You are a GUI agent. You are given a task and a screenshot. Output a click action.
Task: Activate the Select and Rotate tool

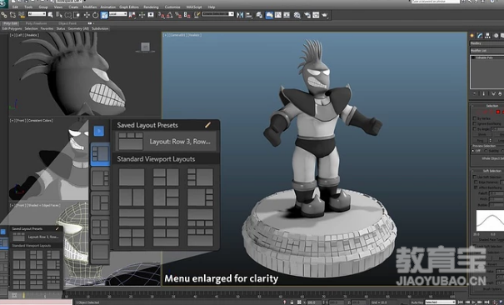click(95, 15)
